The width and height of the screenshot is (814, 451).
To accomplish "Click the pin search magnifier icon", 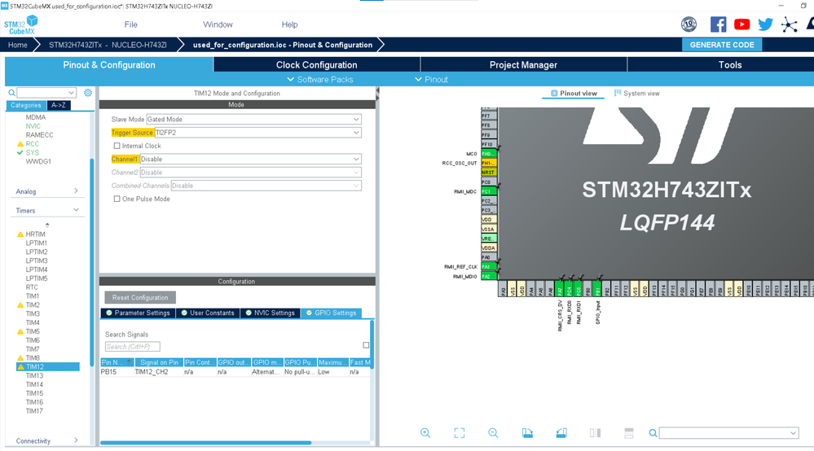I will [653, 433].
